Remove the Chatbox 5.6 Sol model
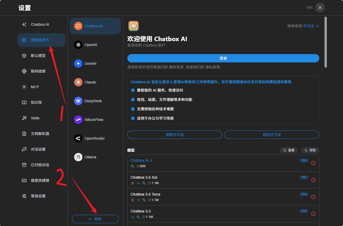 [313, 180]
